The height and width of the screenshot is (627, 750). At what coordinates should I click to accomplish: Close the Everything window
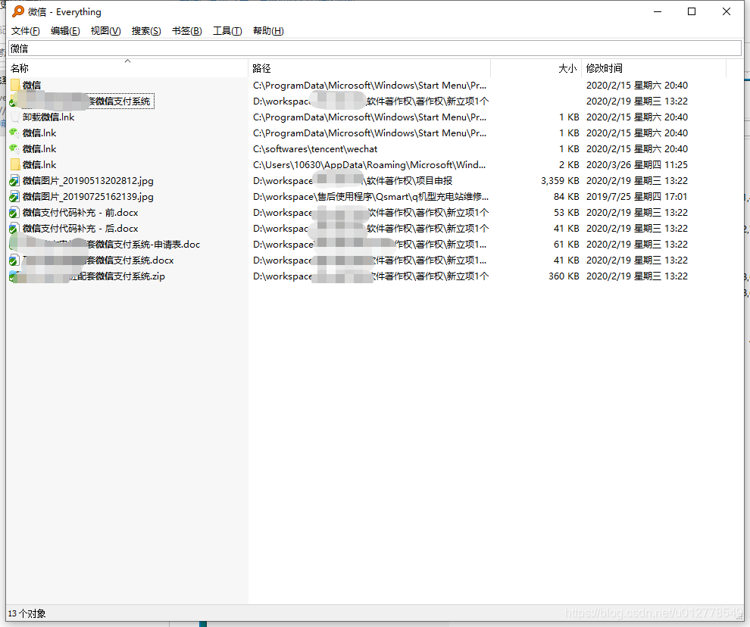pos(726,11)
